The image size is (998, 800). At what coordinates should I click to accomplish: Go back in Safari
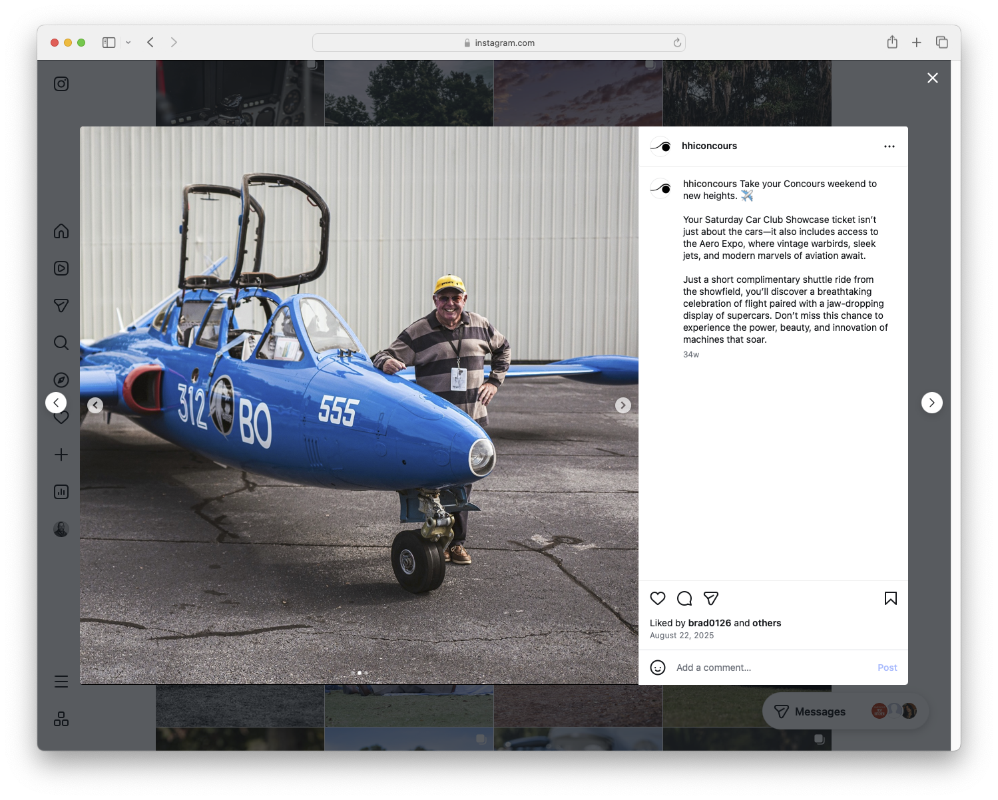point(150,43)
